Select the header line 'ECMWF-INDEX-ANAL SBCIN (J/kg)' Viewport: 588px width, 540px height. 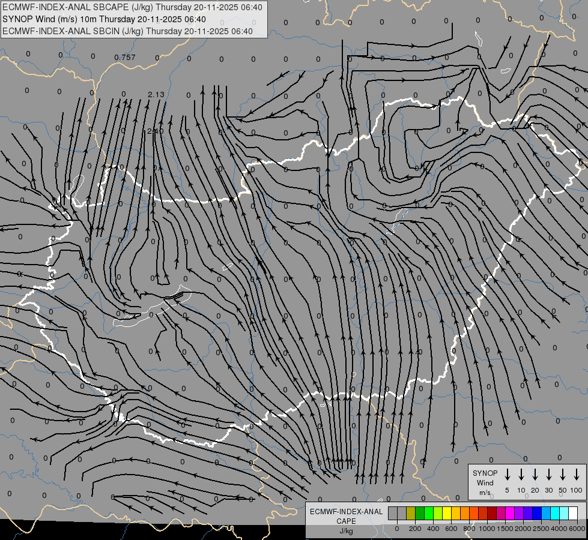tap(73, 31)
